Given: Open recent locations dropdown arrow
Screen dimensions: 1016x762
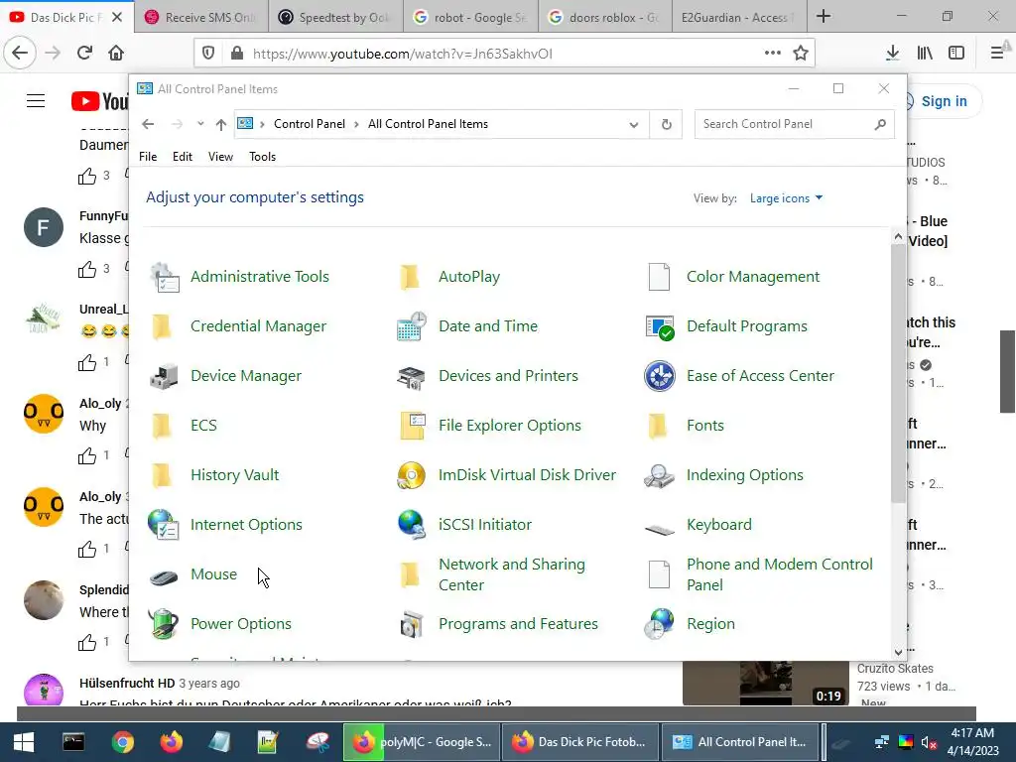Looking at the screenshot, I should pos(200,124).
